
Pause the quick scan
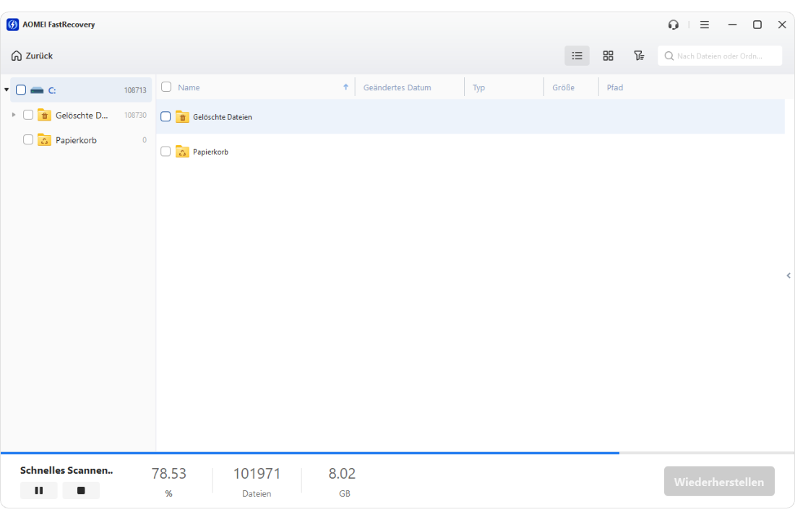tap(39, 490)
